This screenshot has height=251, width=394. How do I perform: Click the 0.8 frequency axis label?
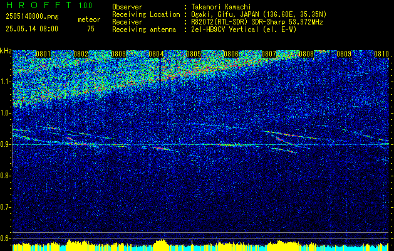point(5,176)
